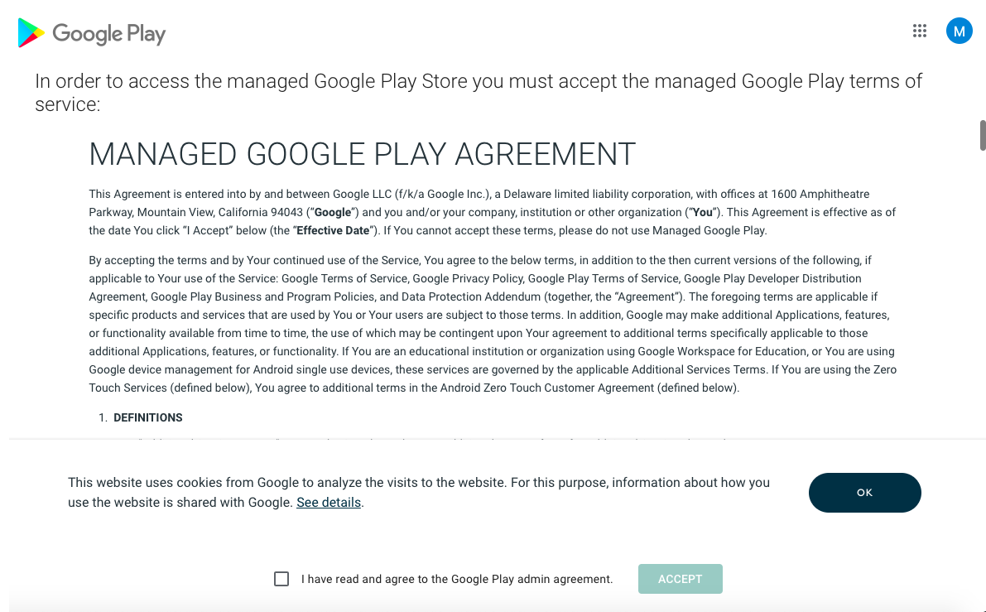Click the Google Play logo
Image resolution: width=986 pixels, height=612 pixels.
(x=92, y=32)
